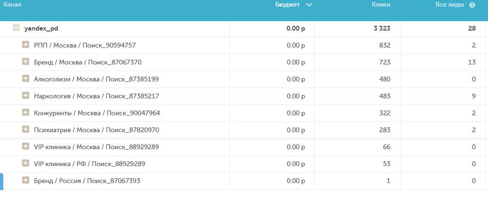The image size is (488, 207).
Task: Select campaign Алкоголизм / Москва / Поиск_87385199
Action: pyautogui.click(x=96, y=79)
